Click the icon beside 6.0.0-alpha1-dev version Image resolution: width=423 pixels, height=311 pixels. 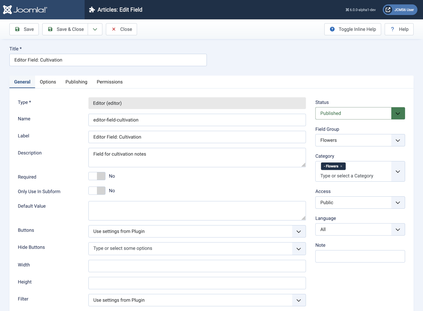coord(347,9)
